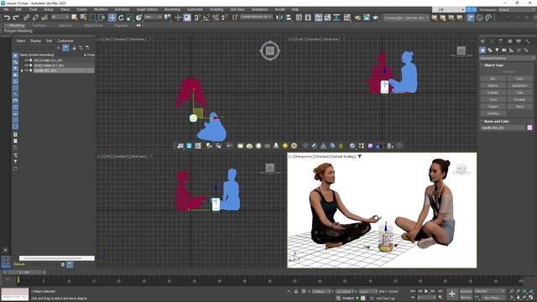Toggle the Percent Snap icon
The width and height of the screenshot is (537, 302).
(x=216, y=18)
